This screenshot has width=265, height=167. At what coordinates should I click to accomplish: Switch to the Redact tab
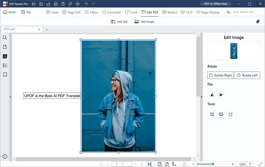170,12
